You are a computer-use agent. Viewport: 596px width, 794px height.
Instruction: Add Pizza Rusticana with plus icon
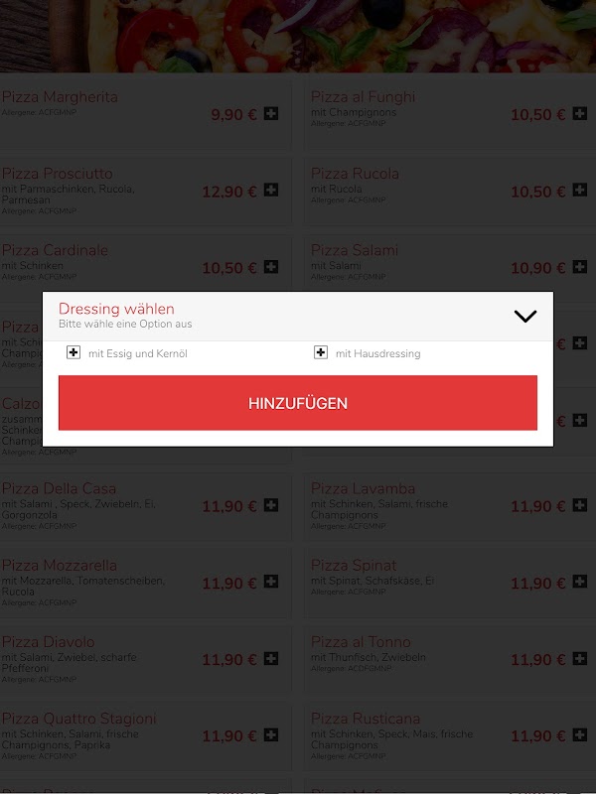coord(580,734)
